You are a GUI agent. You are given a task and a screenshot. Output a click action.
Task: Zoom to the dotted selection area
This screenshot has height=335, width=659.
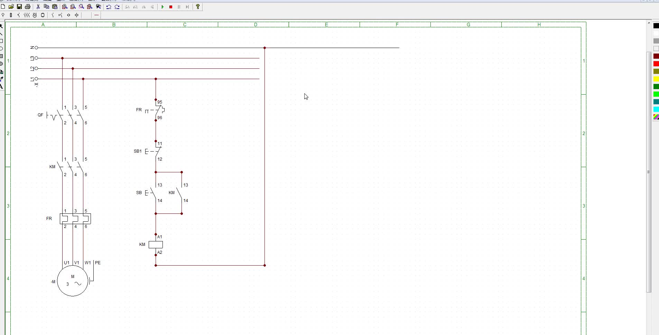click(82, 7)
